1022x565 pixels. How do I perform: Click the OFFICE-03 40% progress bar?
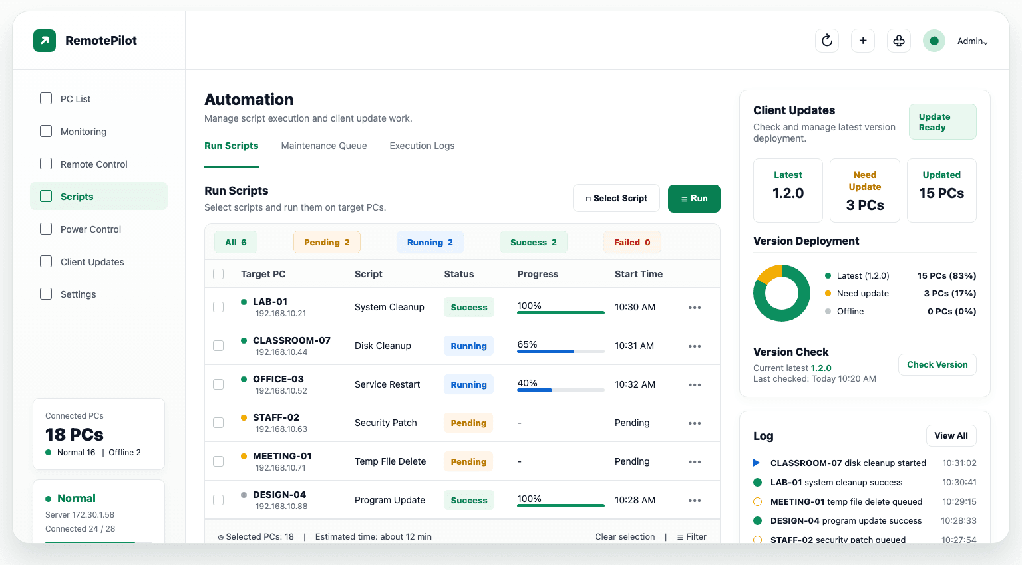[561, 390]
